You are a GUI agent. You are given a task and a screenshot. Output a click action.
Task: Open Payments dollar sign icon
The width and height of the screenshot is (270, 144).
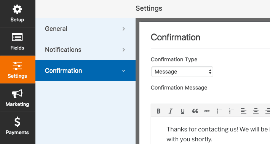pos(17,122)
